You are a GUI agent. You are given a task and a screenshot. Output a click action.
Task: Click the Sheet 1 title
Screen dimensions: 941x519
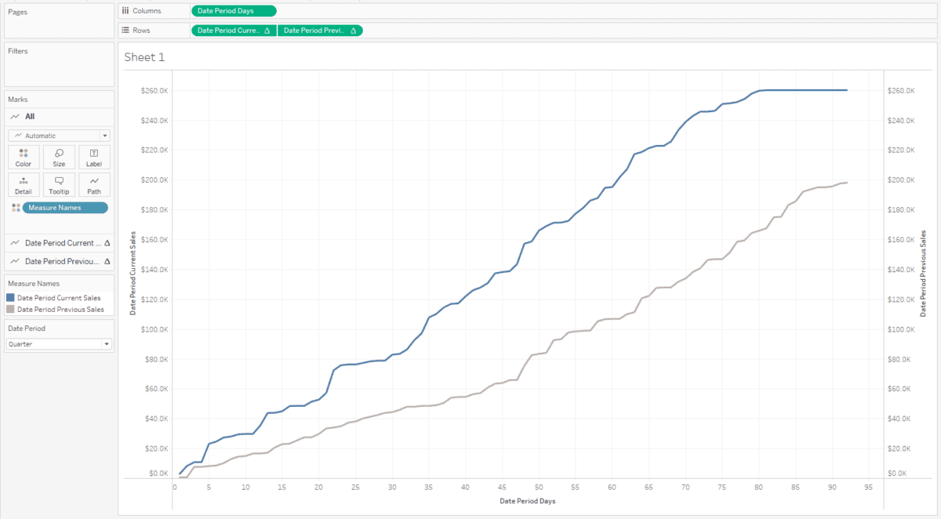pyautogui.click(x=144, y=57)
